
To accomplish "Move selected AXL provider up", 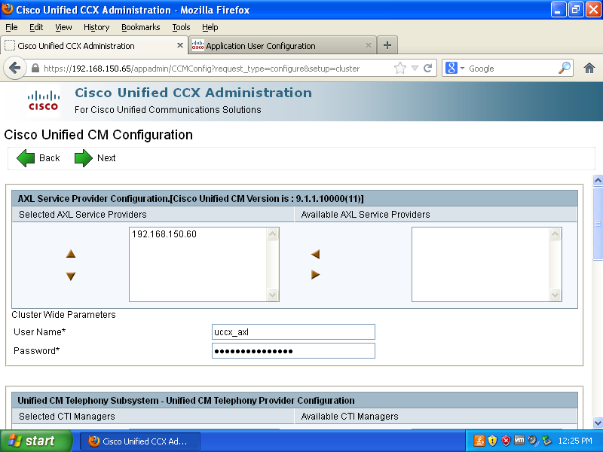I will click(x=71, y=254).
